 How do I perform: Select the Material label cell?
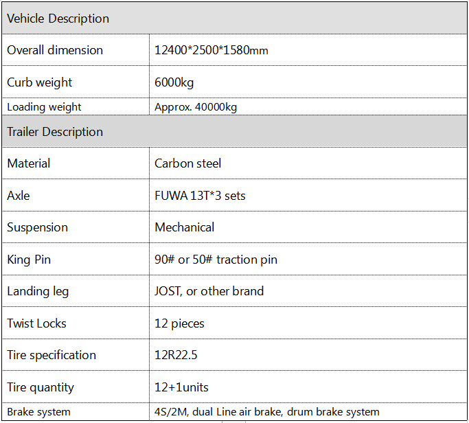point(76,163)
